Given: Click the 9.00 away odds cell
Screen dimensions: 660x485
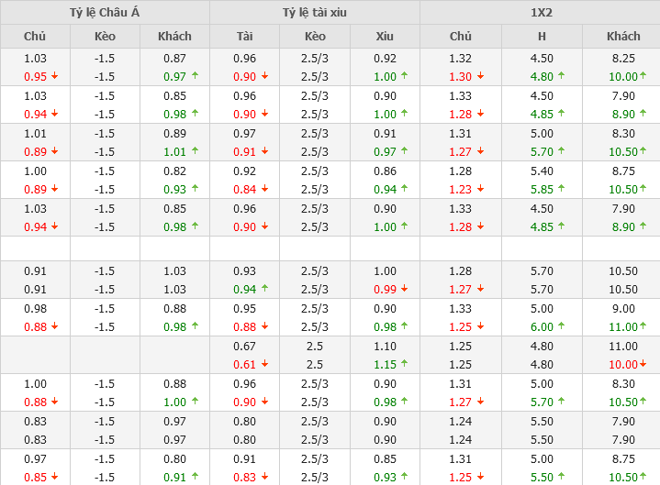Looking at the screenshot, I should pos(623,308).
